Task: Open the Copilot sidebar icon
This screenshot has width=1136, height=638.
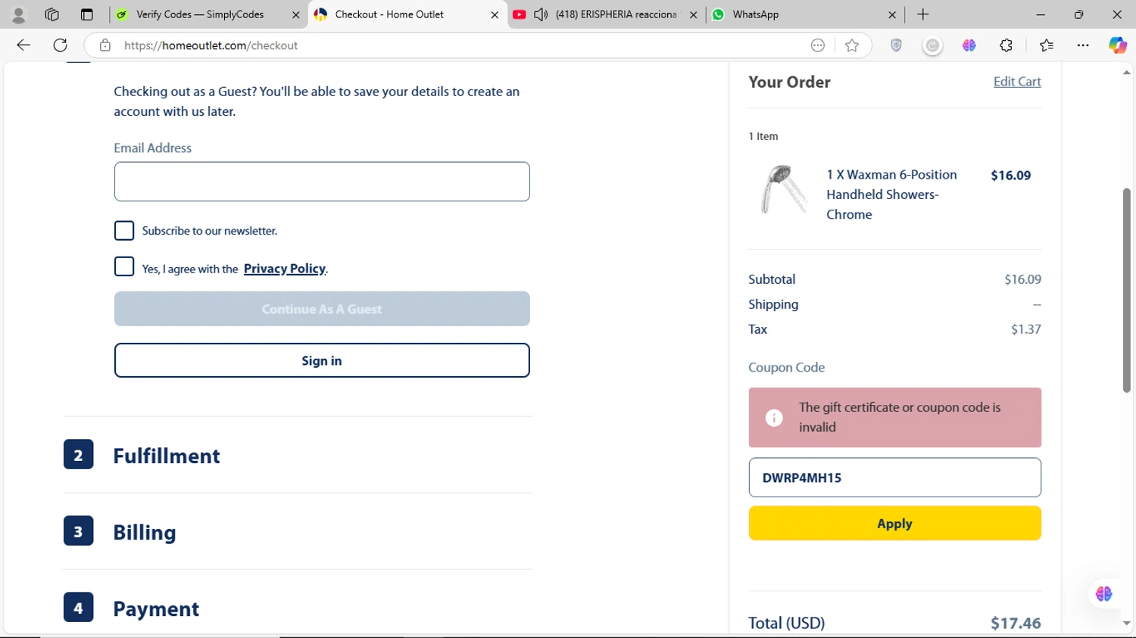Action: [1118, 45]
